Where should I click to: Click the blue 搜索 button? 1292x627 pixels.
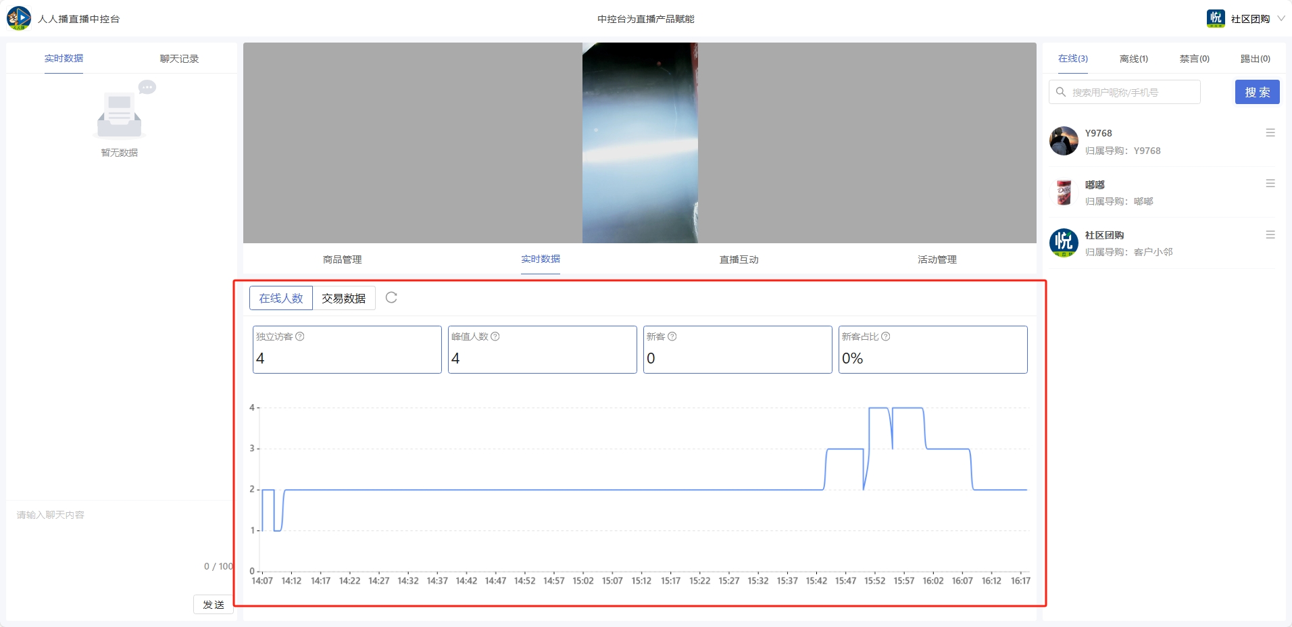coord(1258,92)
